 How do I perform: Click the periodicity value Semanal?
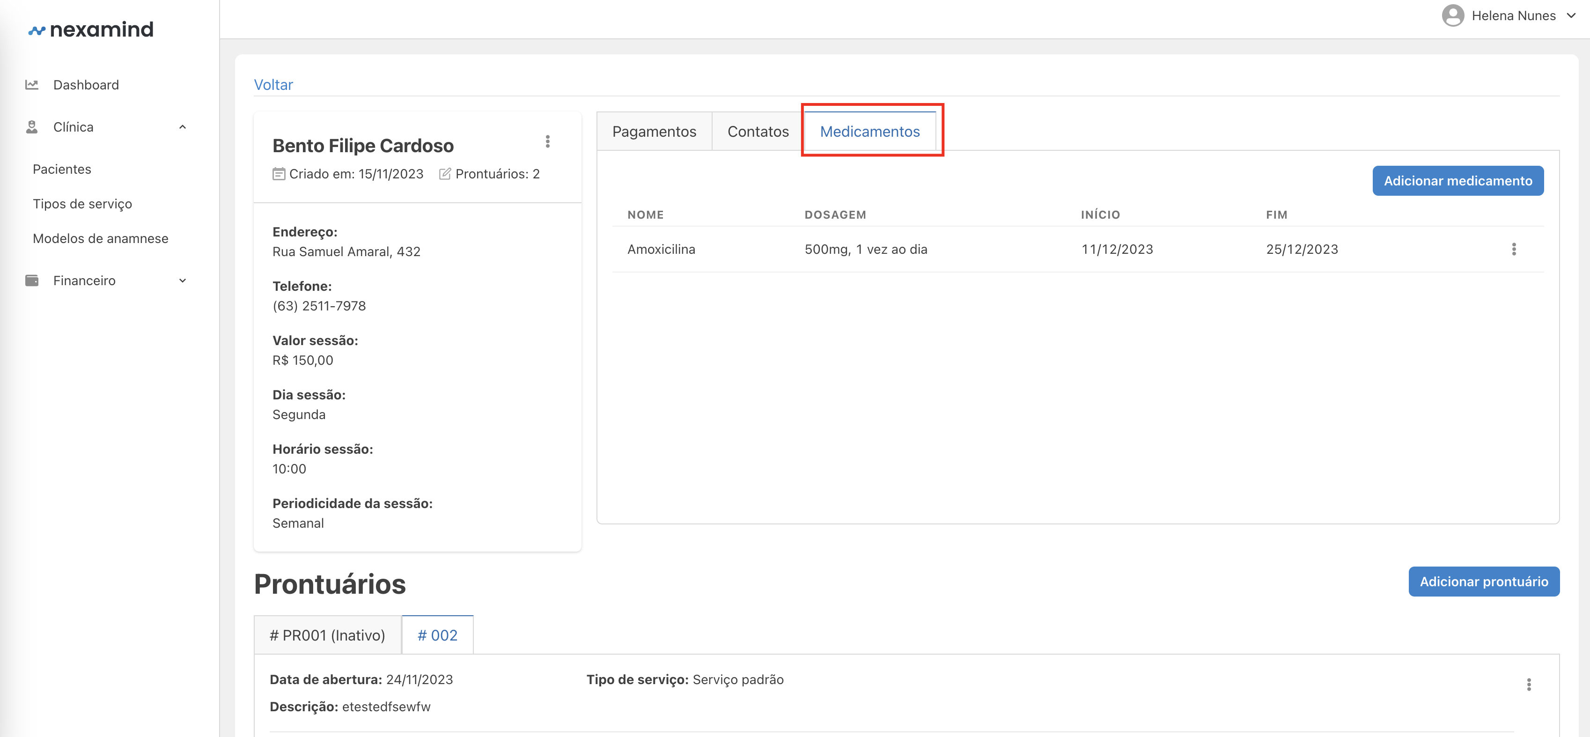(x=298, y=523)
